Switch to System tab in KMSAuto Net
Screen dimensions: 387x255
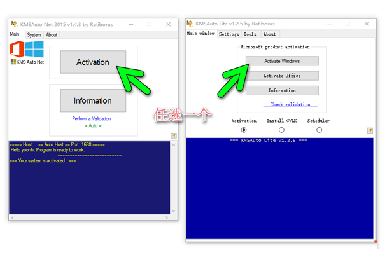coord(34,35)
